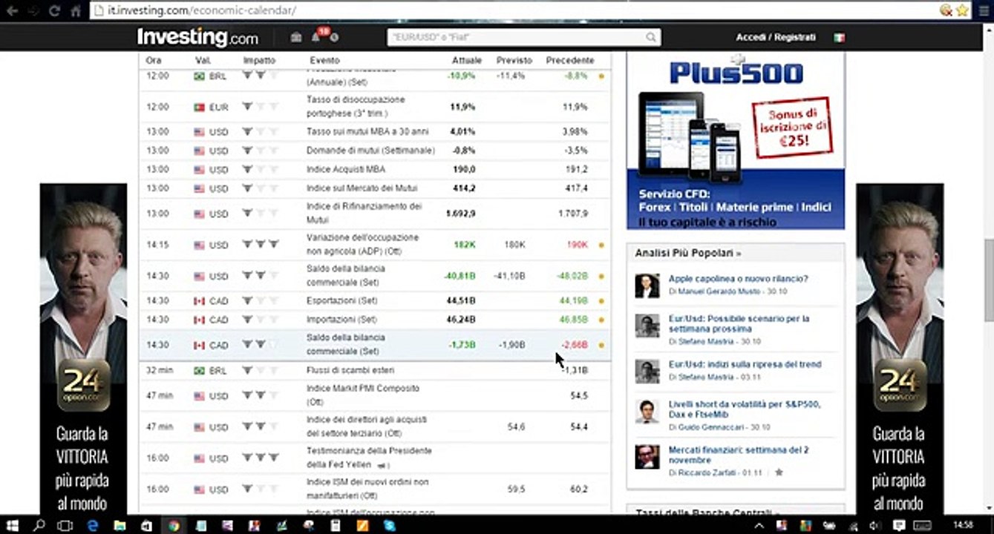Image resolution: width=994 pixels, height=534 pixels.
Task: Click the Attuale column header
Action: [466, 60]
